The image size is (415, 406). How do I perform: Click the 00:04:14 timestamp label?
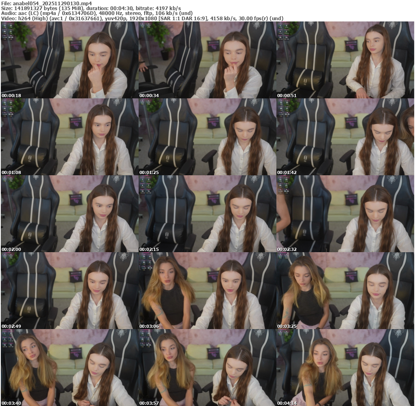click(x=287, y=403)
